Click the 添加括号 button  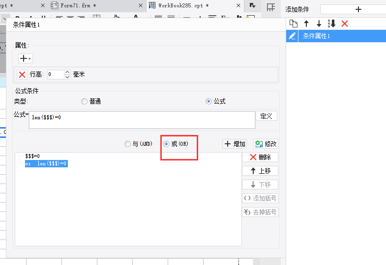260,198
